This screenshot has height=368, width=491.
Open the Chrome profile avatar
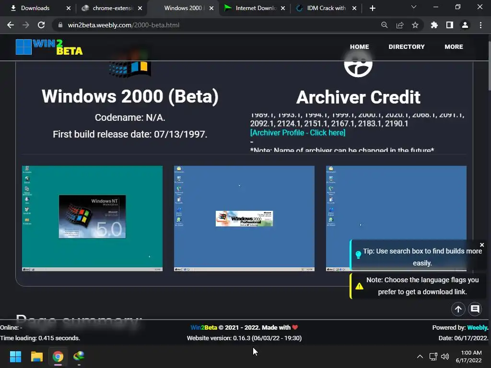[x=465, y=25]
